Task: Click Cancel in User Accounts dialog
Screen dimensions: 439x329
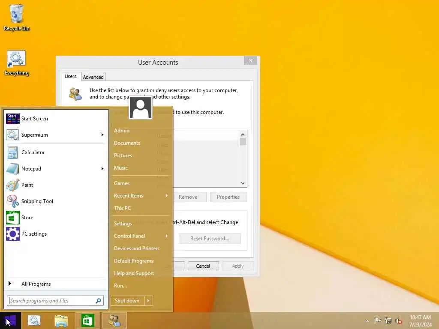Action: point(203,266)
